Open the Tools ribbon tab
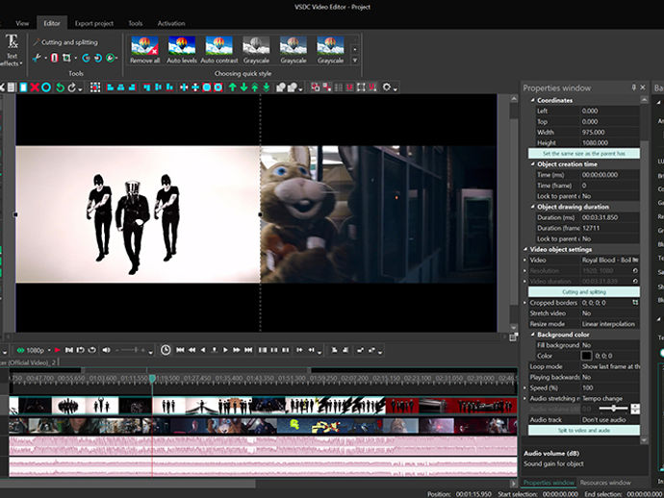Screen dimensions: 664x498 pyautogui.click(x=136, y=23)
